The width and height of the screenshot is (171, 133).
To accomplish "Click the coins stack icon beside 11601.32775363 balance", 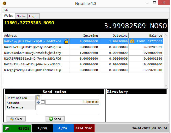I will point(132,41).
